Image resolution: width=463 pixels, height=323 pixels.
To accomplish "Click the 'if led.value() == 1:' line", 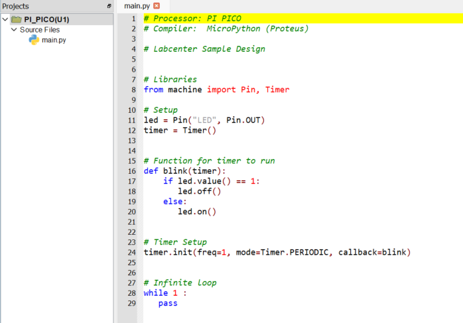I will coord(212,181).
